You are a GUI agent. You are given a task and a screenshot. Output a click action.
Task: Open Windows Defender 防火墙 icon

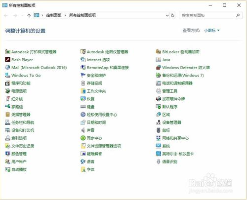click(158, 67)
